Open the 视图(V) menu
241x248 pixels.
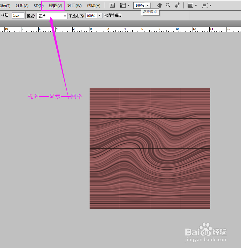pos(55,5)
